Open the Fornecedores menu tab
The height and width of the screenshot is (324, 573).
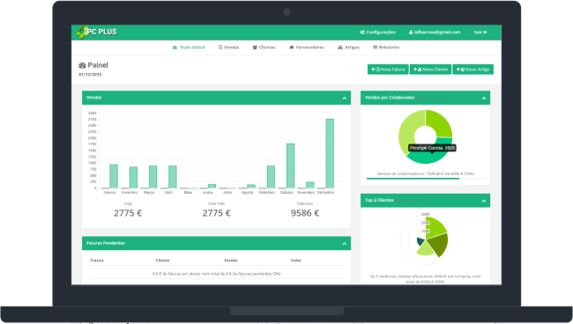tap(307, 48)
